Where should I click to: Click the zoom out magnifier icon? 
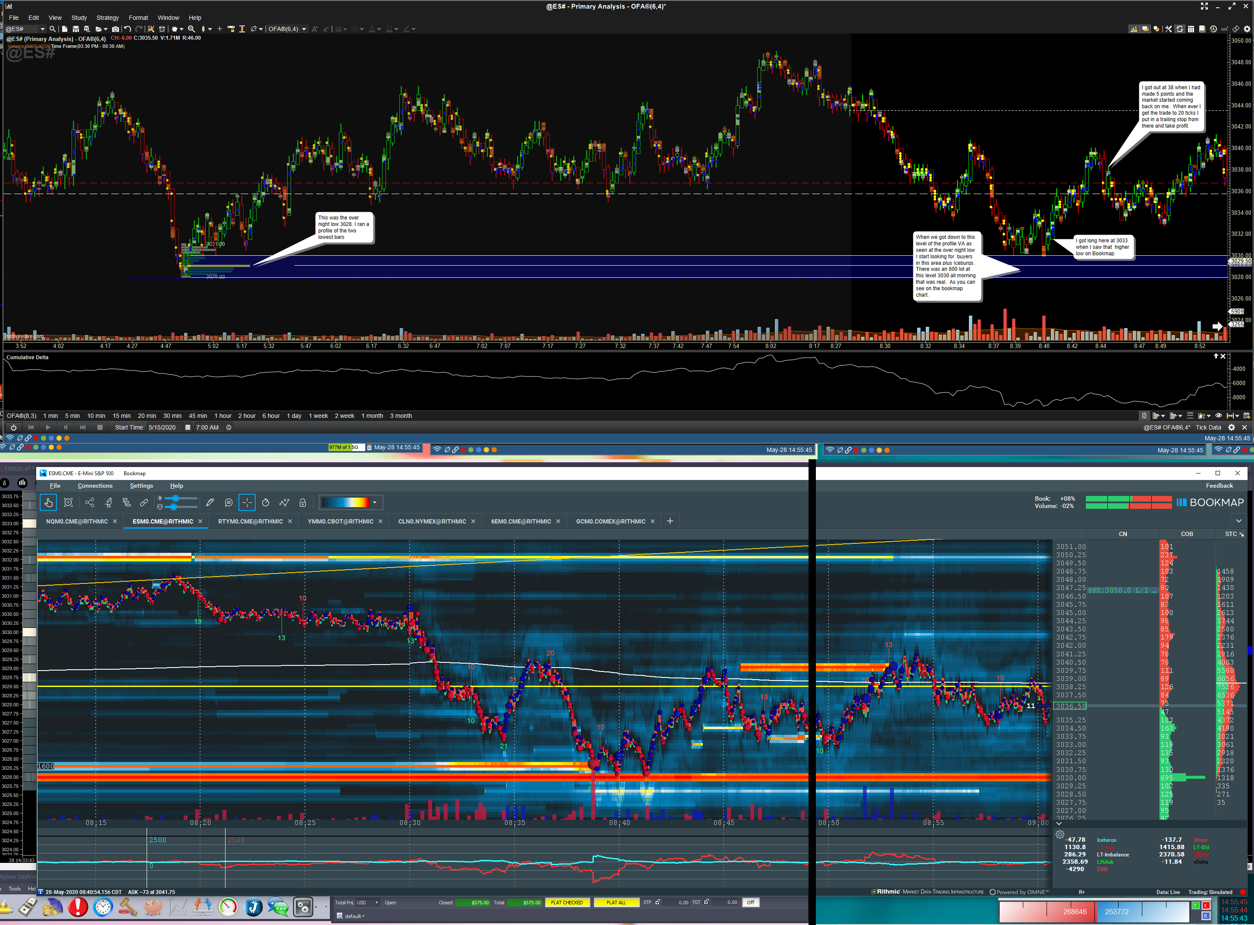pyautogui.click(x=191, y=29)
